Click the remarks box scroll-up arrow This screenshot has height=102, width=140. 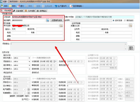(126, 44)
